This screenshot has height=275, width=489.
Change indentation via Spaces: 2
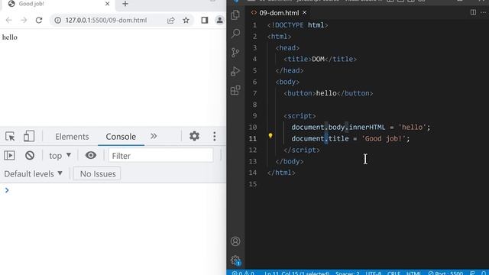(x=348, y=273)
